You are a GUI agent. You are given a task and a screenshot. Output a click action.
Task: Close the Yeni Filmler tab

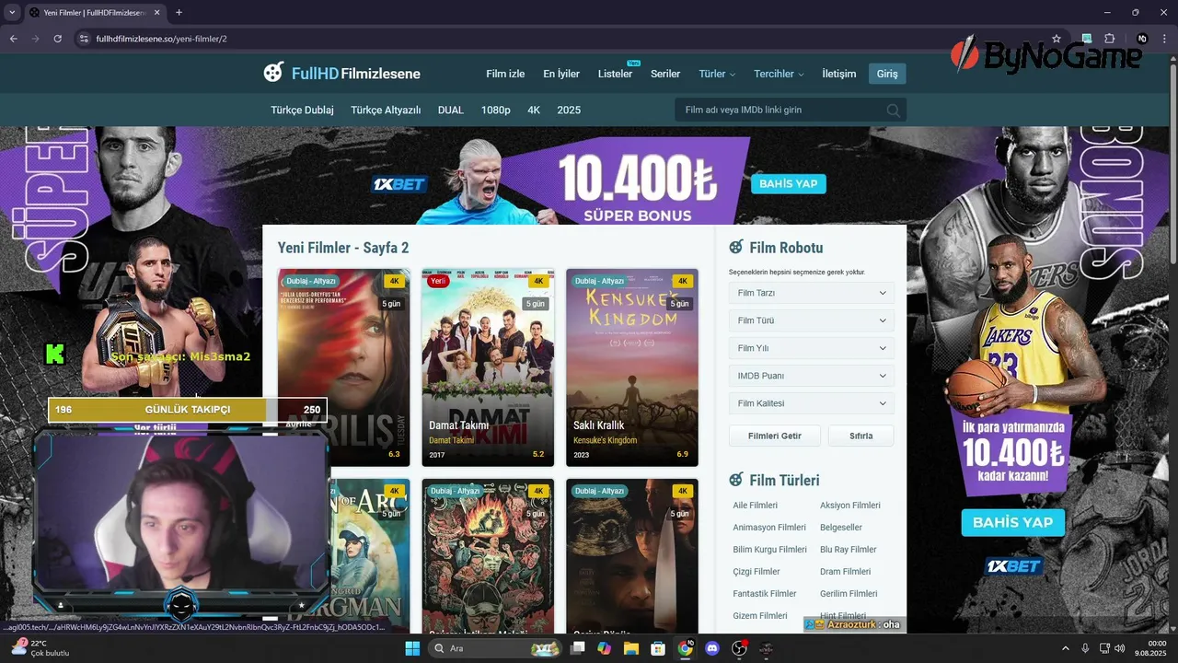156,12
